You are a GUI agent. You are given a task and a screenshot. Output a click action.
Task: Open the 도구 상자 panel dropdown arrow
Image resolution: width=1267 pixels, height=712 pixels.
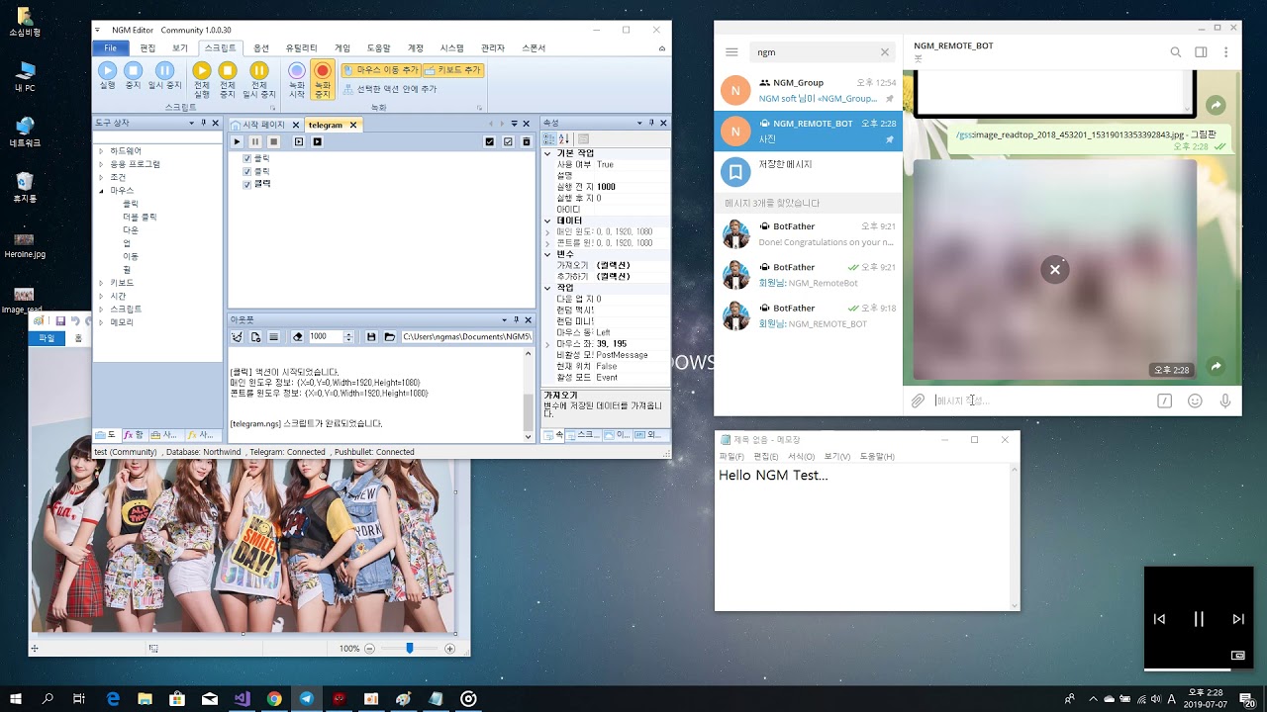(191, 124)
